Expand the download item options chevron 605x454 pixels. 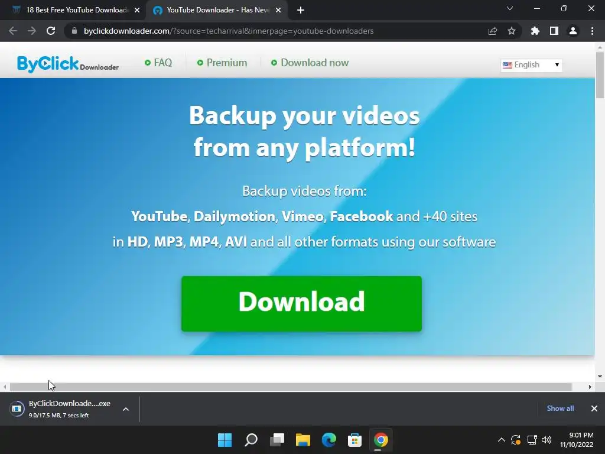pos(126,409)
